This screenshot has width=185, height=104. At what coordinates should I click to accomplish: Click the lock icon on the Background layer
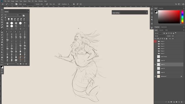point(181,76)
